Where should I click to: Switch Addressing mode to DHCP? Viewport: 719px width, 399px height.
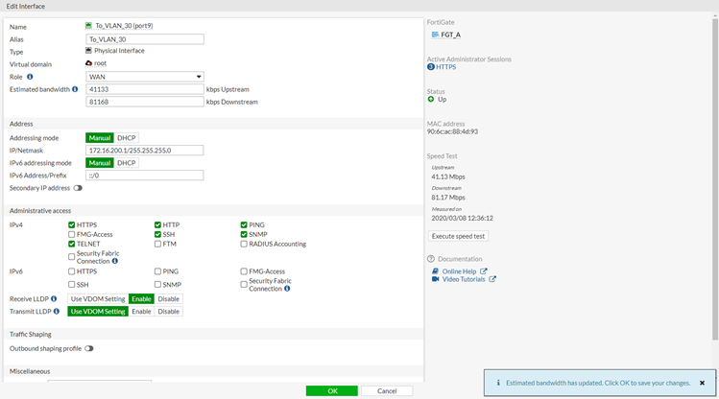pos(127,138)
